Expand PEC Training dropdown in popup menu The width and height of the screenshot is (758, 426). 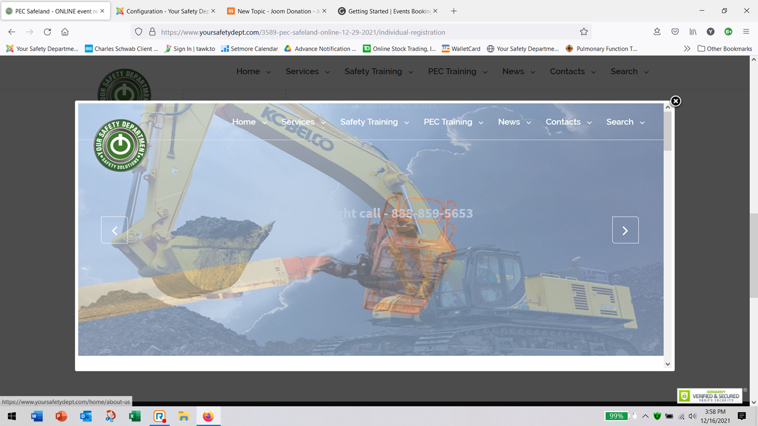[x=453, y=122]
